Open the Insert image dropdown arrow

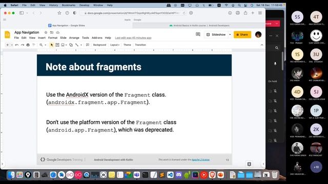[66, 45]
